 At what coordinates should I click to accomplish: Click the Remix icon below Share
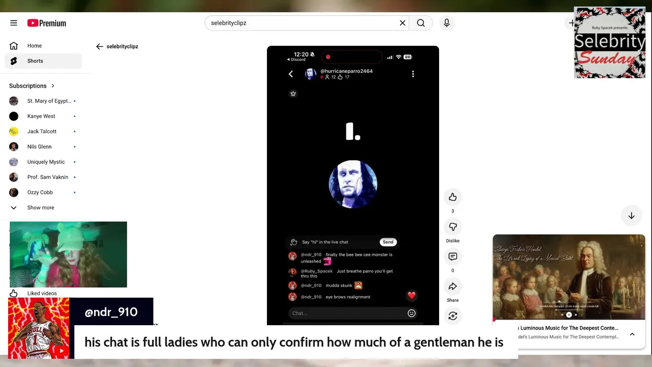(x=453, y=316)
